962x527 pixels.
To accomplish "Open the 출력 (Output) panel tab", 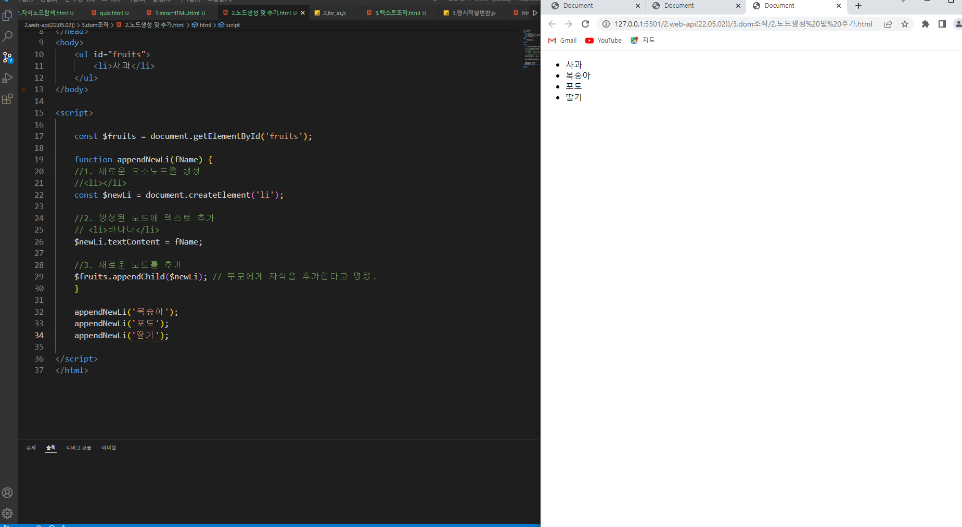I will pos(51,448).
